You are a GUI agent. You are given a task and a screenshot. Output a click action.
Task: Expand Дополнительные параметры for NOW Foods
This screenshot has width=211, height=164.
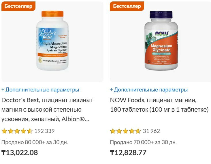(x=149, y=90)
